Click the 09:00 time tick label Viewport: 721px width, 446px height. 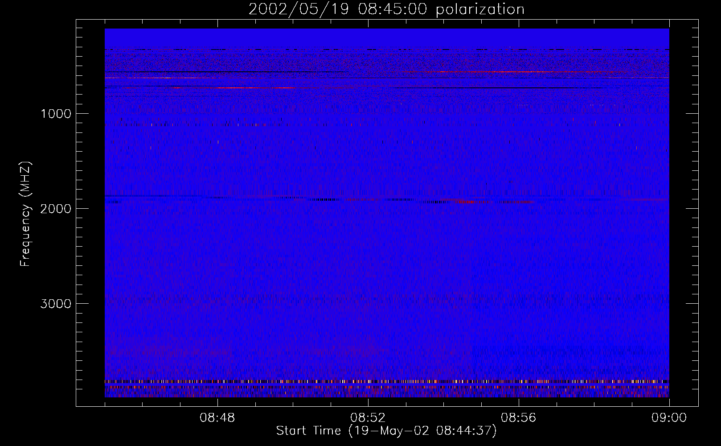pyautogui.click(x=669, y=418)
